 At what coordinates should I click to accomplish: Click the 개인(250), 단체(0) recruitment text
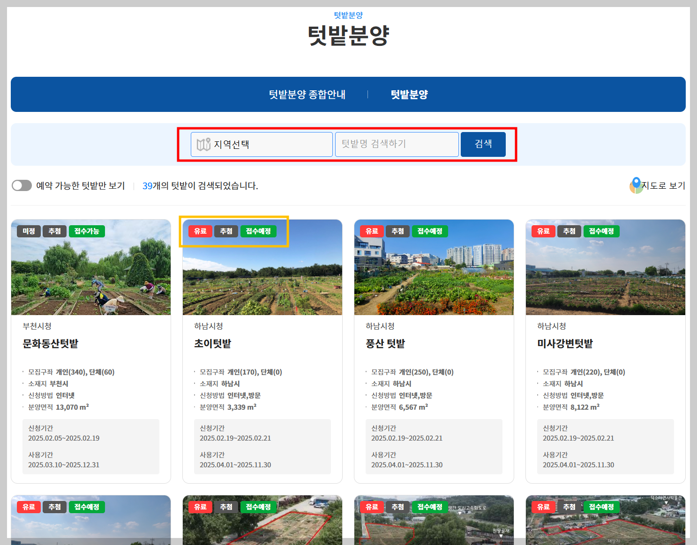click(x=427, y=372)
